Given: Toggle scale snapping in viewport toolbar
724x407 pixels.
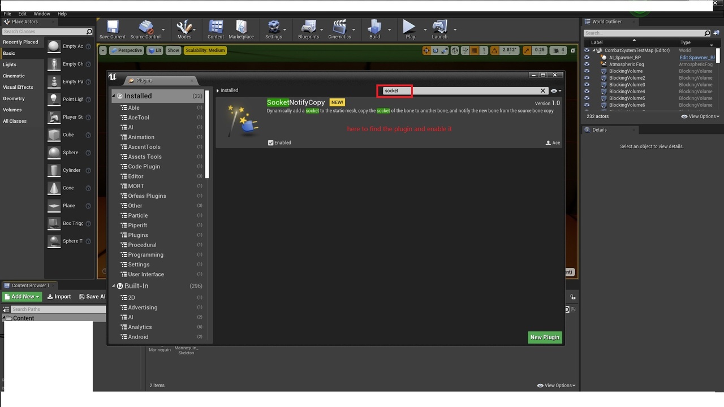Looking at the screenshot, I should [527, 50].
